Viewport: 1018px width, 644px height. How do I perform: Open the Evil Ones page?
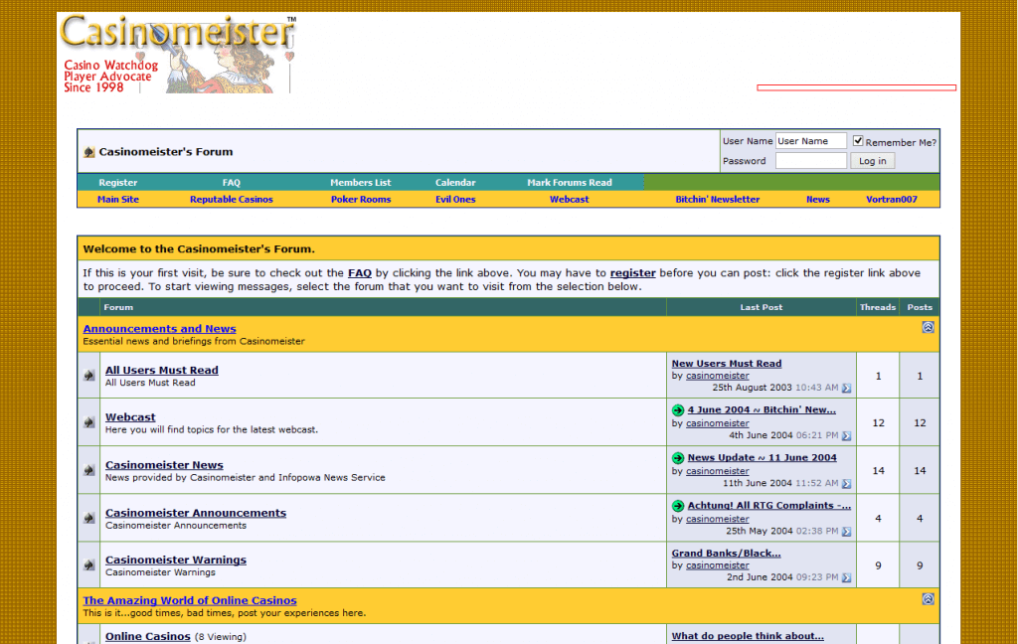point(455,200)
